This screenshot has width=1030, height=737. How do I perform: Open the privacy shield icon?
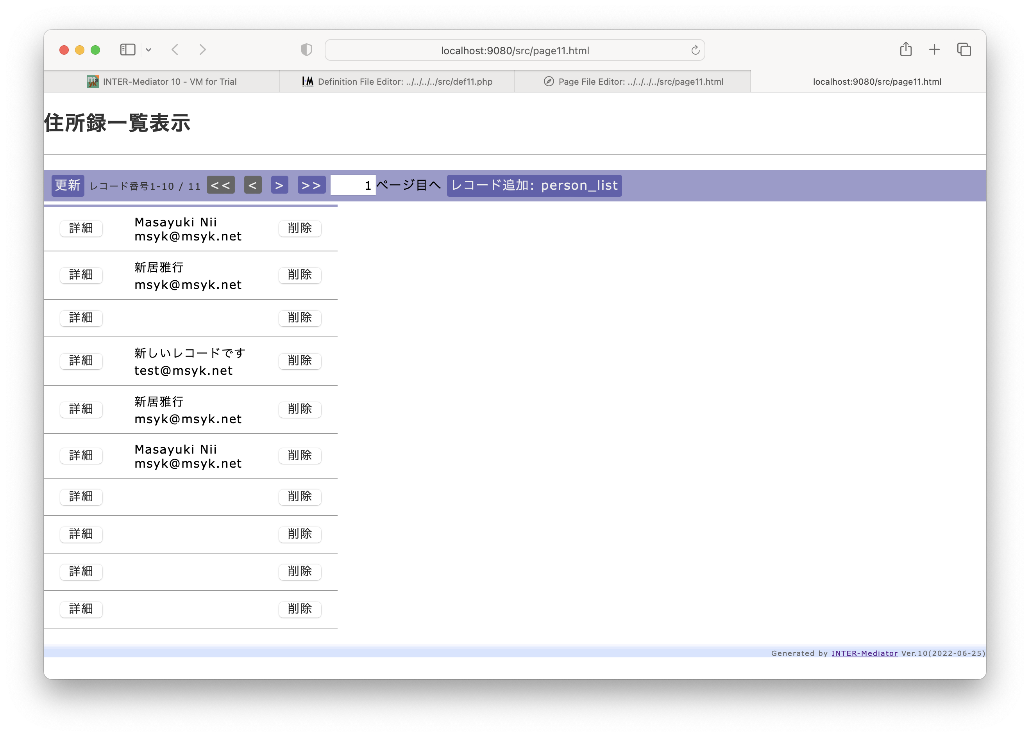(307, 50)
